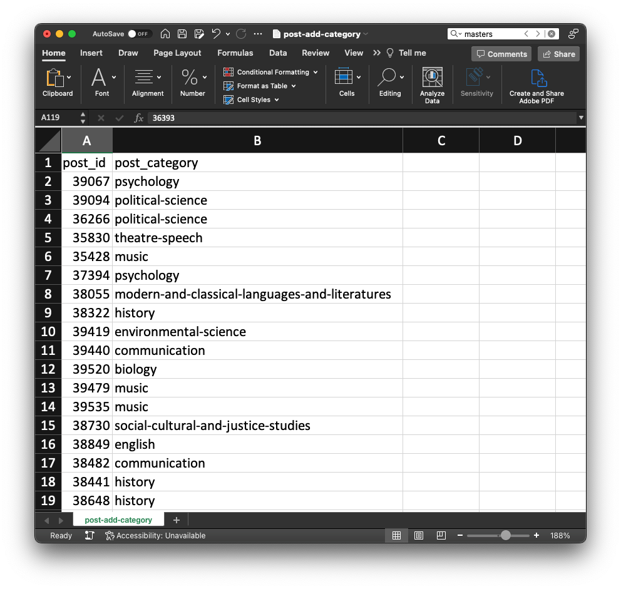Switch to Page Break Preview view icon
621x589 pixels.
[441, 536]
